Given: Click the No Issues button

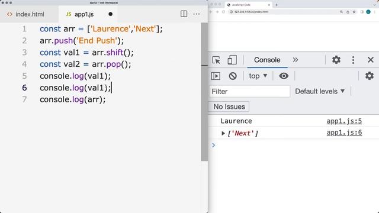Looking at the screenshot, I should coord(229,106).
